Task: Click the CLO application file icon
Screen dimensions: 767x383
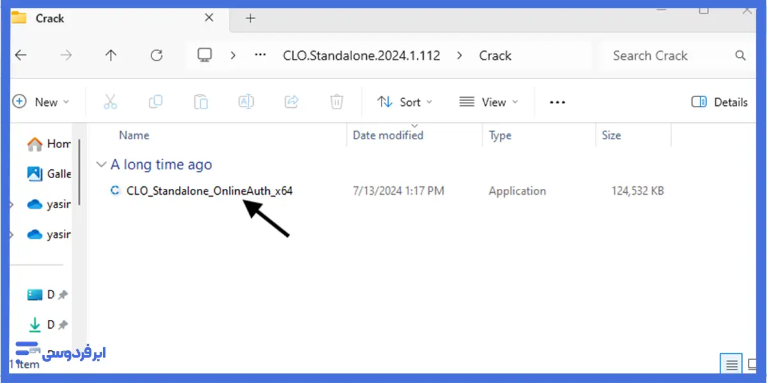Action: pyautogui.click(x=116, y=190)
